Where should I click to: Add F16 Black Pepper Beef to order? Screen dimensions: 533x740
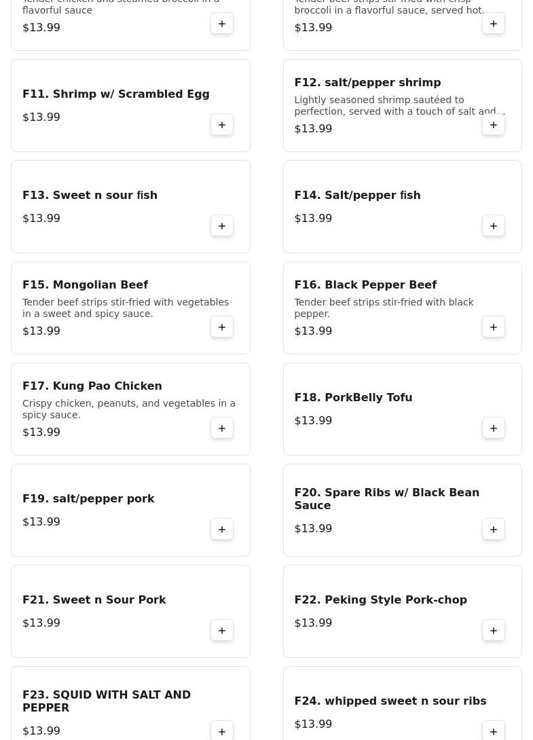pos(494,327)
